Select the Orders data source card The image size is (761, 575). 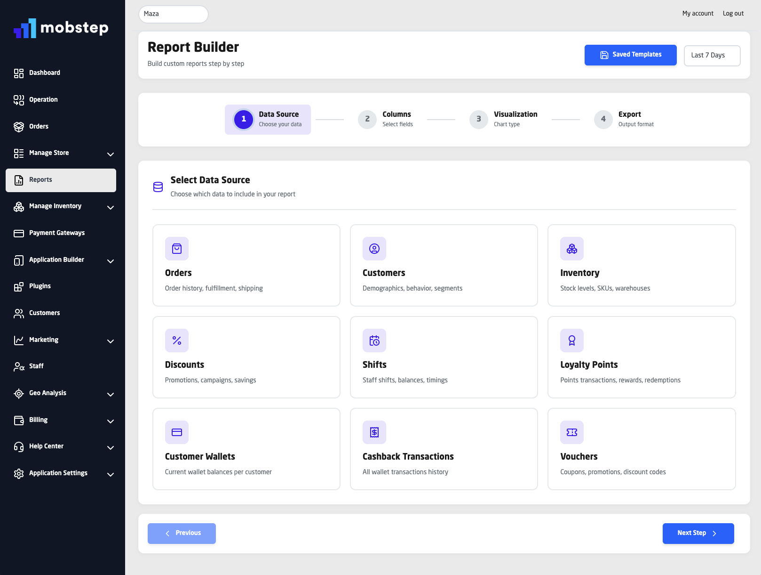click(x=246, y=265)
